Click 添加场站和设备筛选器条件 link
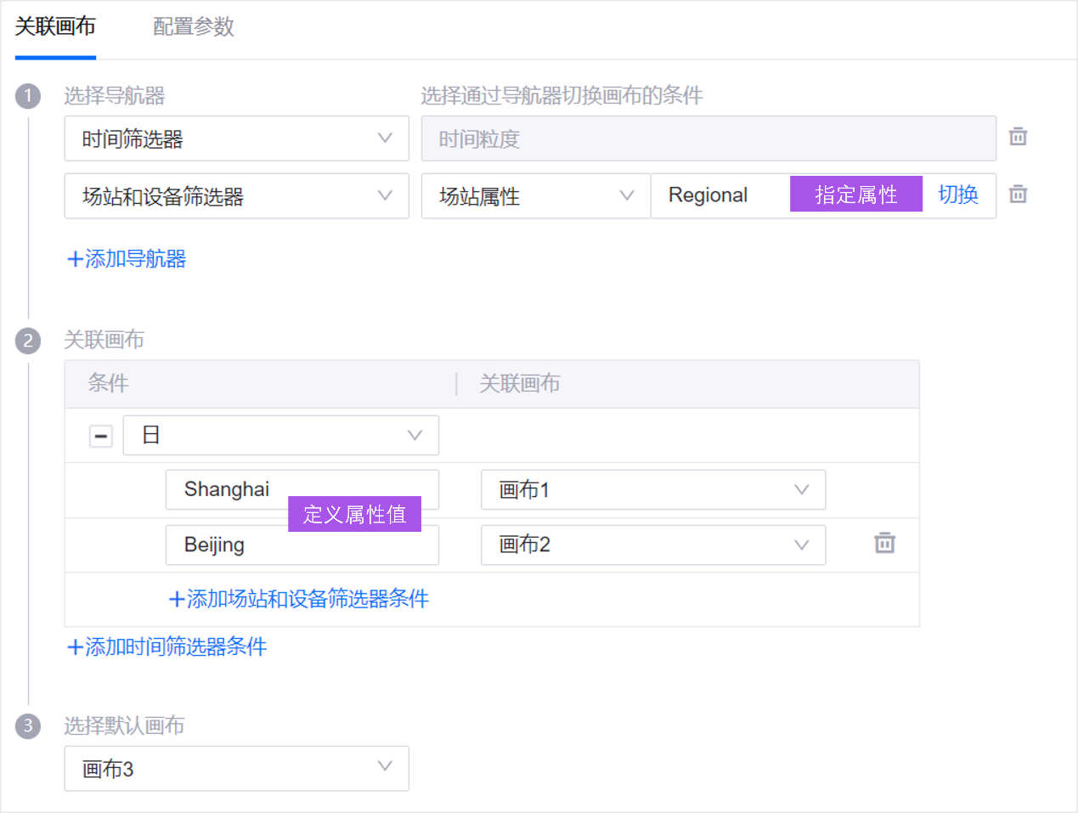The height and width of the screenshot is (813, 1078). click(x=299, y=599)
